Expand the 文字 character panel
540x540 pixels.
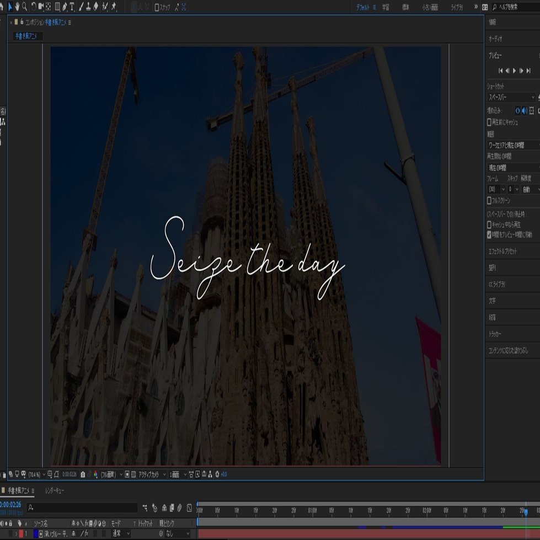pos(492,301)
